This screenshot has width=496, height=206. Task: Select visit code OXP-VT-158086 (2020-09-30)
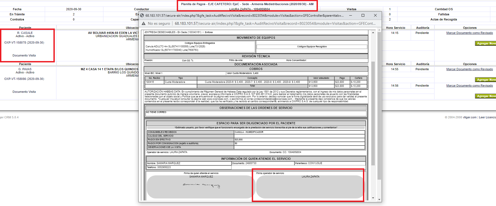[24, 79]
